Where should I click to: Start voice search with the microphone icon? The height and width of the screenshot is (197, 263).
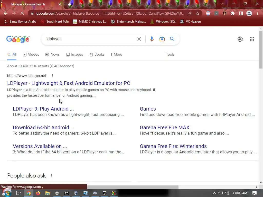click(x=152, y=39)
